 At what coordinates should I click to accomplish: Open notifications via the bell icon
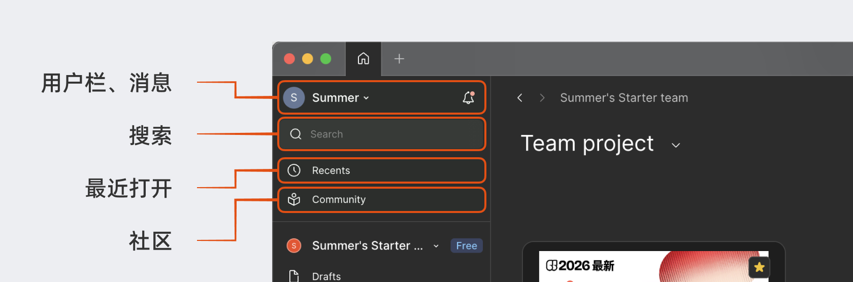tap(468, 97)
